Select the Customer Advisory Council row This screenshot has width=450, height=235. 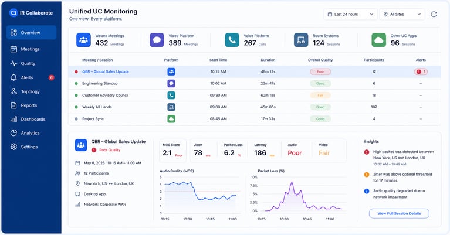254,95
